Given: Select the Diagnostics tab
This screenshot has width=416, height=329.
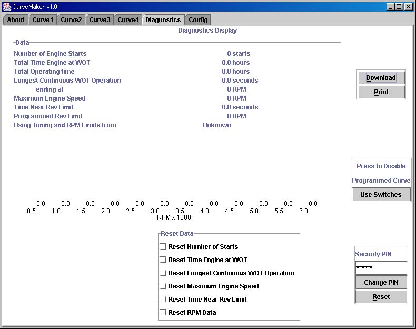Looking at the screenshot, I should 163,20.
